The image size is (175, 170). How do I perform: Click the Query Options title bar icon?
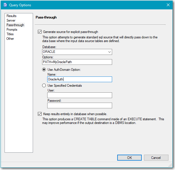[5, 5]
